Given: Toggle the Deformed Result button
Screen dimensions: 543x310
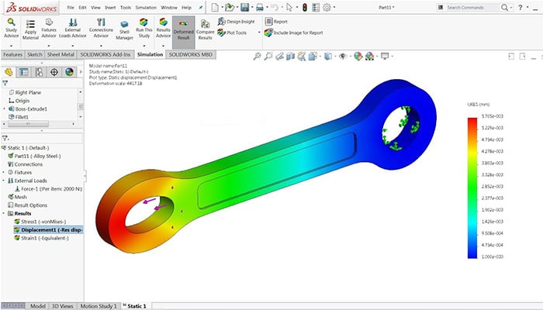Looking at the screenshot, I should click(184, 30).
